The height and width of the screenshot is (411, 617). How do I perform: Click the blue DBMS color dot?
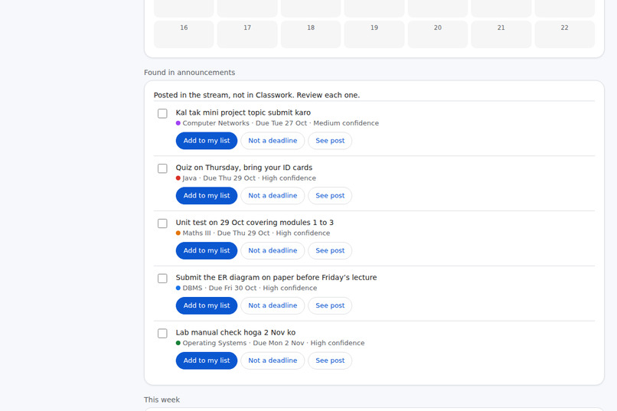tap(178, 288)
